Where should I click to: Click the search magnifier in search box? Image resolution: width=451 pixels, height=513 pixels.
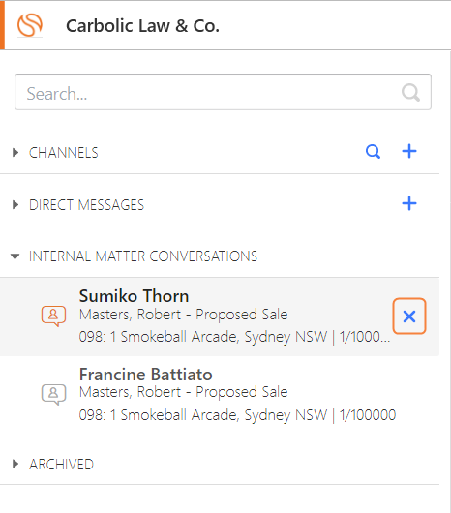click(x=410, y=93)
